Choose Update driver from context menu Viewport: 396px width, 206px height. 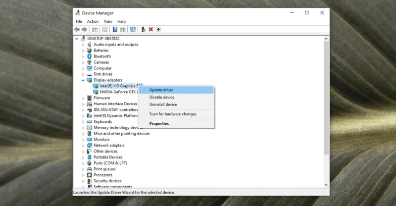pos(176,90)
